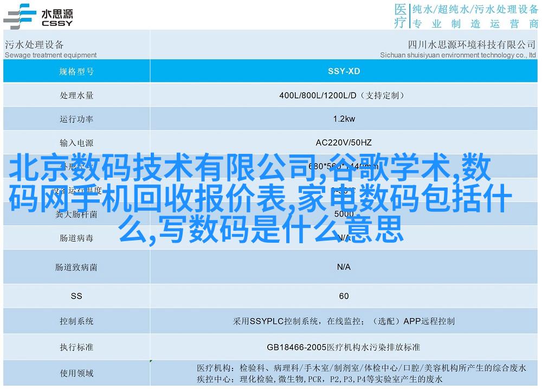Select the 医疗机构：检验科、病理科 line
Image resolution: width=542 pixels, height=389 pixels.
coord(361,368)
